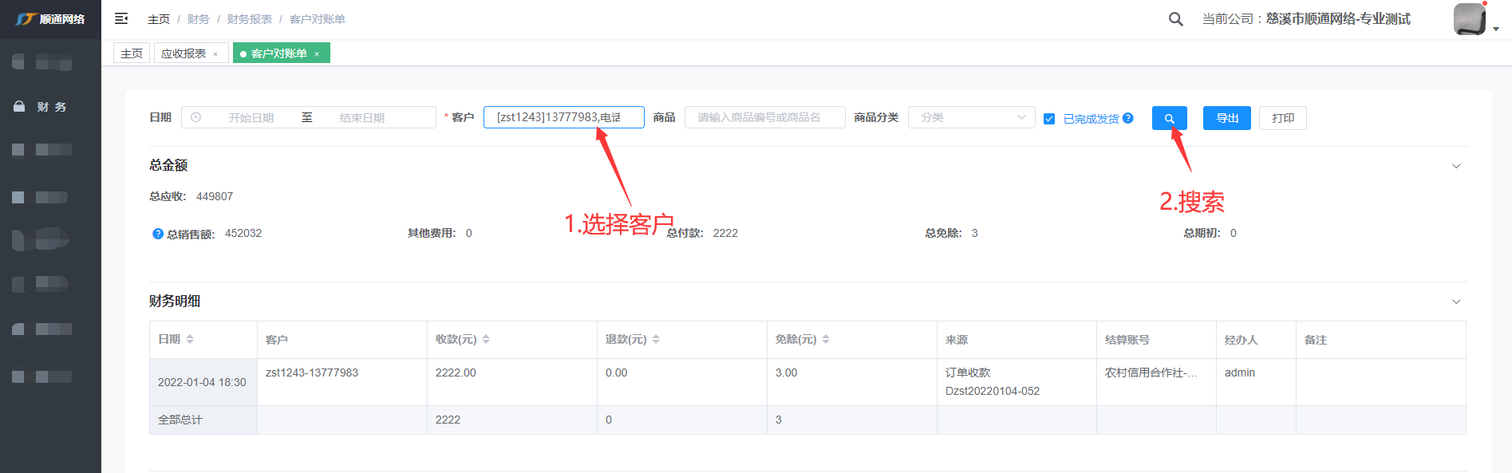This screenshot has height=473, width=1512.
Task: Click the user avatar in header
Action: [1469, 19]
